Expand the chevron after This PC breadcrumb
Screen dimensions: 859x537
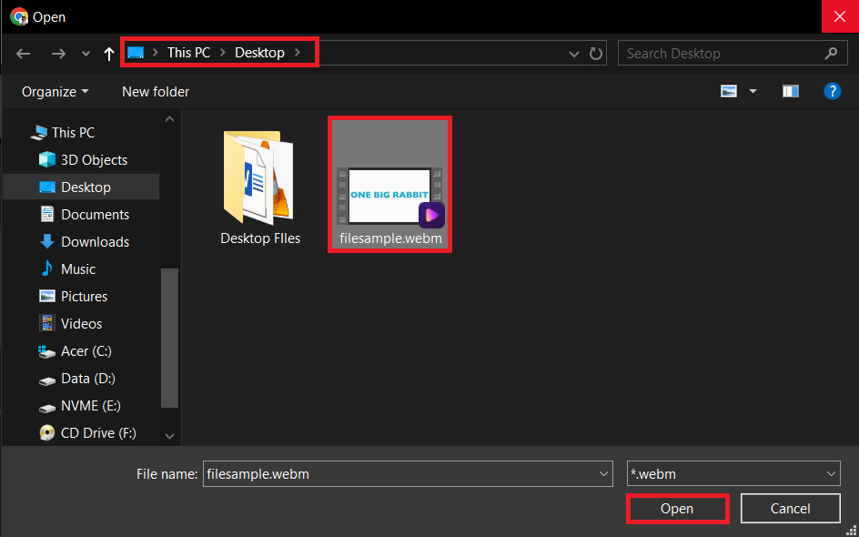pyautogui.click(x=222, y=53)
